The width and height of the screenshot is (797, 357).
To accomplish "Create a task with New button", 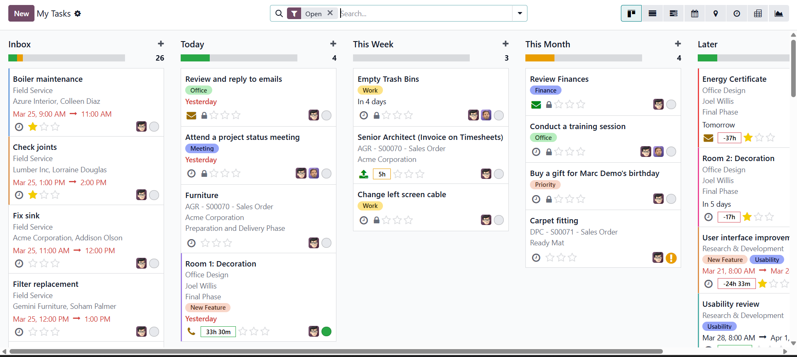I will (21, 14).
